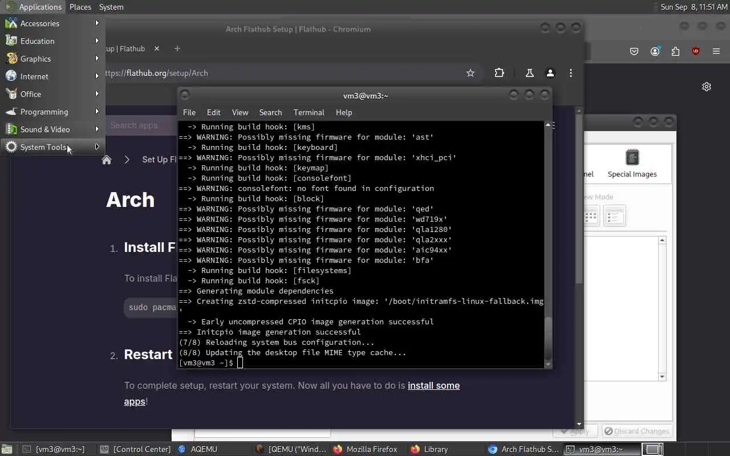This screenshot has height=456, width=730.
Task: Switch to Arch Flathub Setup taskbar entry
Action: pos(524,449)
